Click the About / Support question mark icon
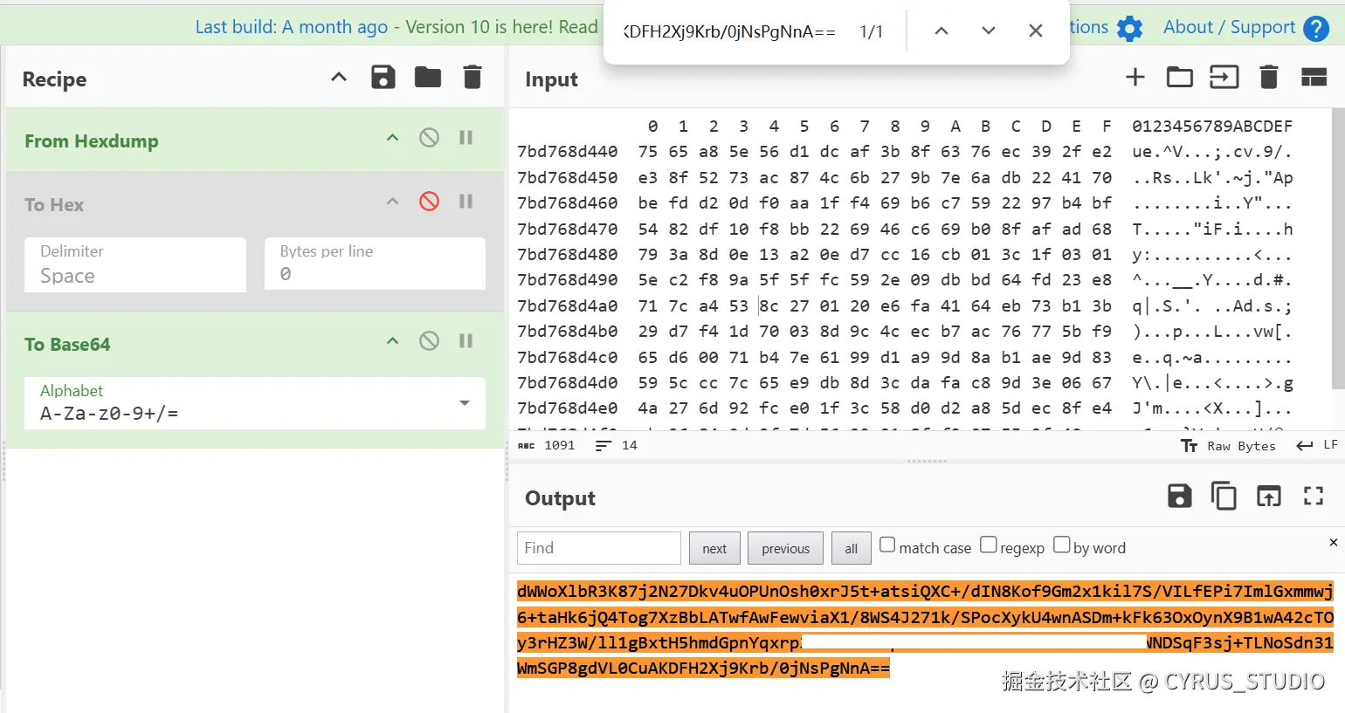1345x713 pixels. pyautogui.click(x=1316, y=29)
